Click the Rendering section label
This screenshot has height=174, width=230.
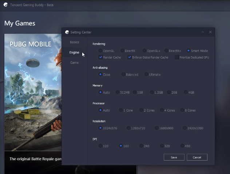(x=99, y=44)
